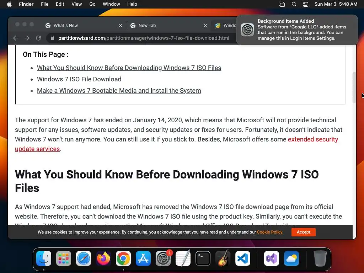Screen dimensions: 364x273
Task: Open the Trash in the Dock
Action: [x=320, y=258]
